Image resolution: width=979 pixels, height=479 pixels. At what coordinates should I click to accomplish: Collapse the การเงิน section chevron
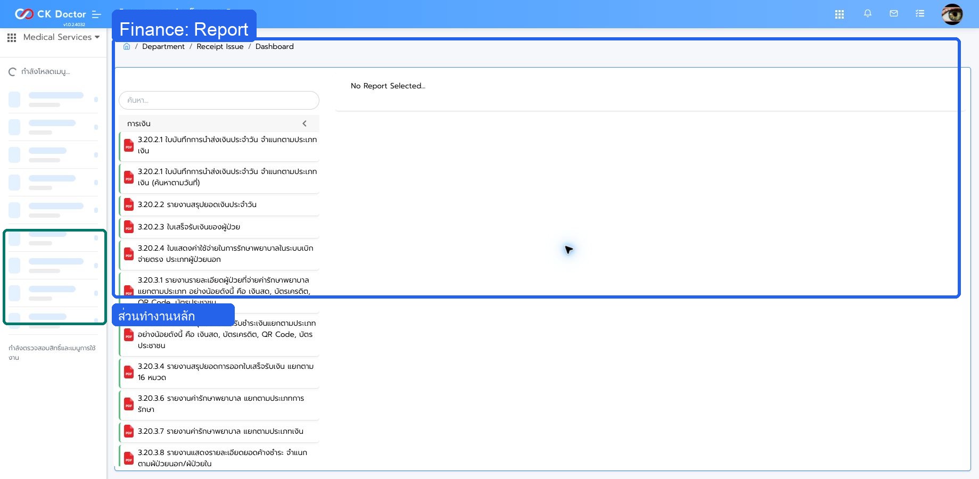coord(305,123)
